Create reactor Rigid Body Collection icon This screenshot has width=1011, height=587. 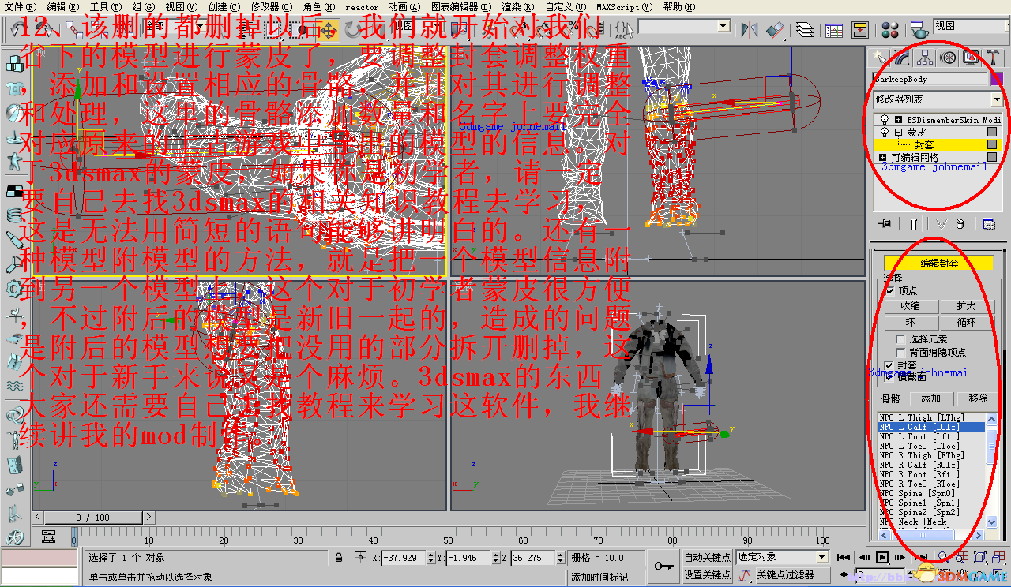[14, 64]
